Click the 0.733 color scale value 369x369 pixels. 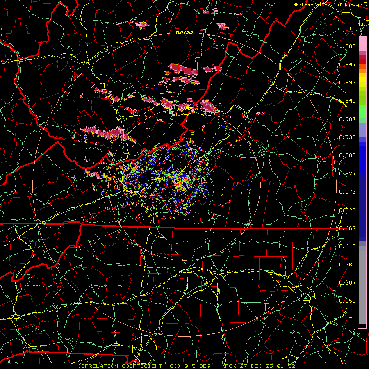347,137
